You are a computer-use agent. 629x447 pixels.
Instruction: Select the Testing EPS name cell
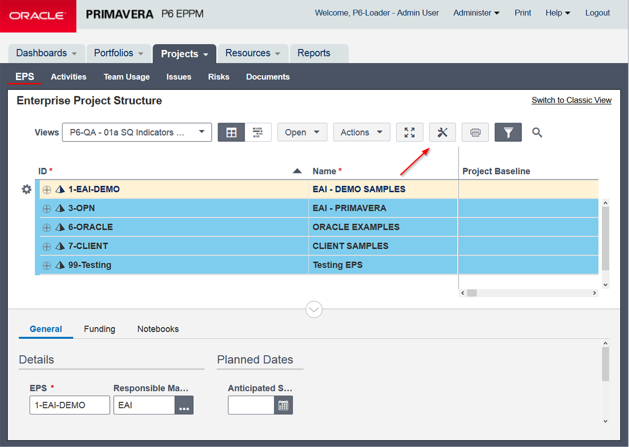coord(383,265)
